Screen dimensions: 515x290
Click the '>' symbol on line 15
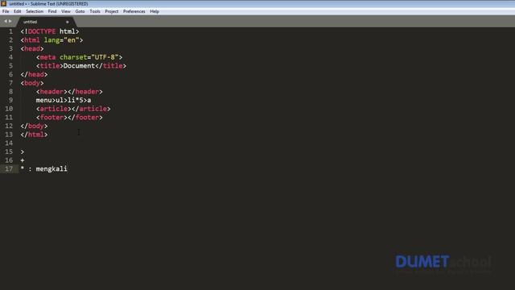click(x=23, y=151)
